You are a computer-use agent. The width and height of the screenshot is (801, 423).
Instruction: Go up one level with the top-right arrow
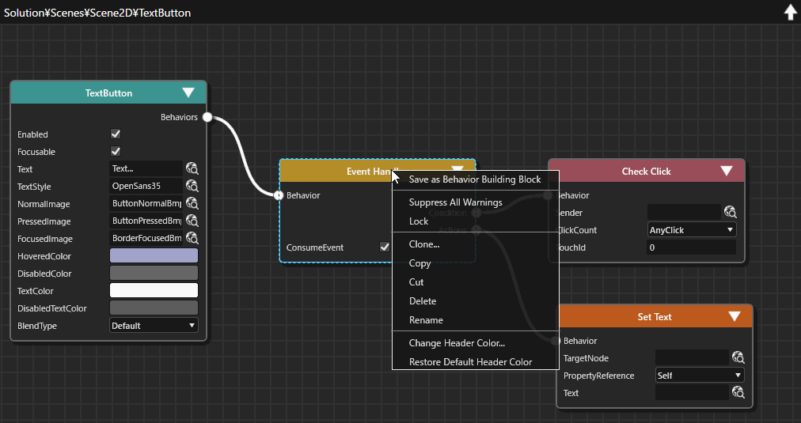point(790,12)
